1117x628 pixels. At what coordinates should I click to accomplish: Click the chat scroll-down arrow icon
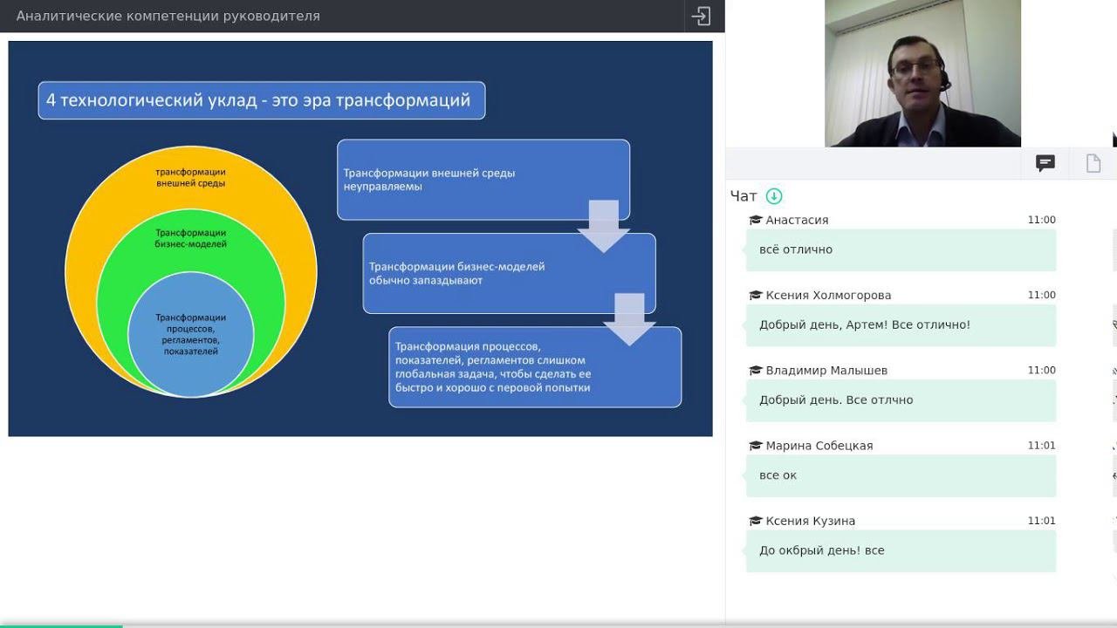(774, 196)
